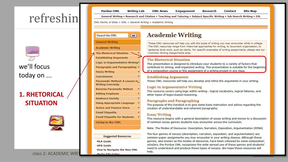The height and width of the screenshot is (162, 288).
Task: Open Giving to the OWL sidebar item
Action: [x=117, y=122]
